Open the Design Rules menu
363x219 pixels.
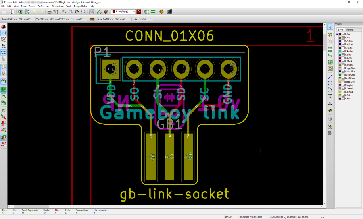tap(80, 6)
